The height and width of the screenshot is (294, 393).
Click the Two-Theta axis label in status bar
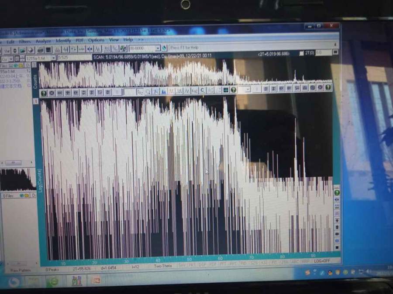(163, 266)
